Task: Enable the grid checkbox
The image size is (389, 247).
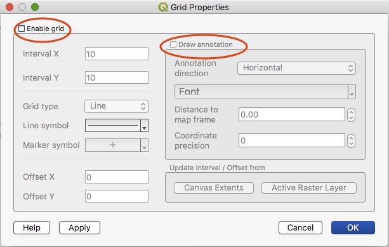Action: (x=22, y=29)
